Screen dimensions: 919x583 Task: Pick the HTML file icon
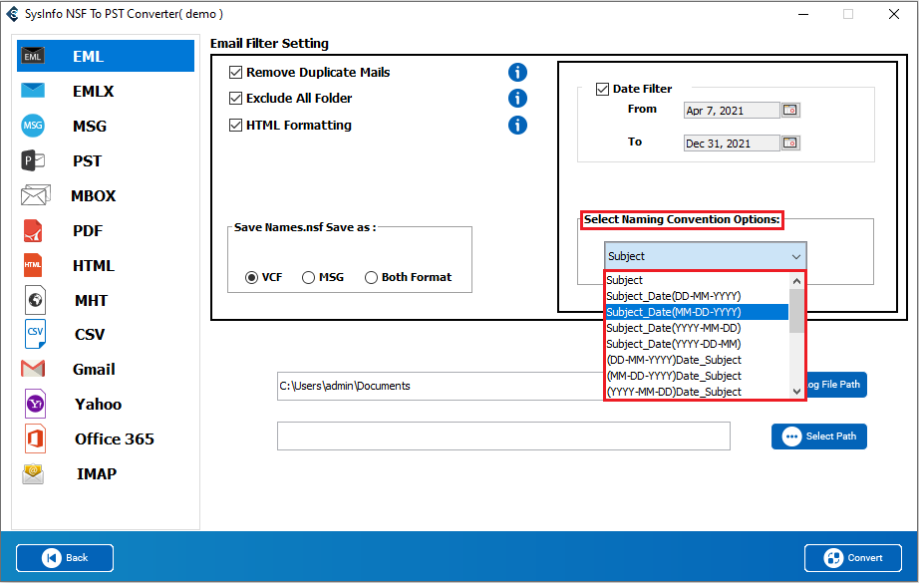click(x=33, y=265)
